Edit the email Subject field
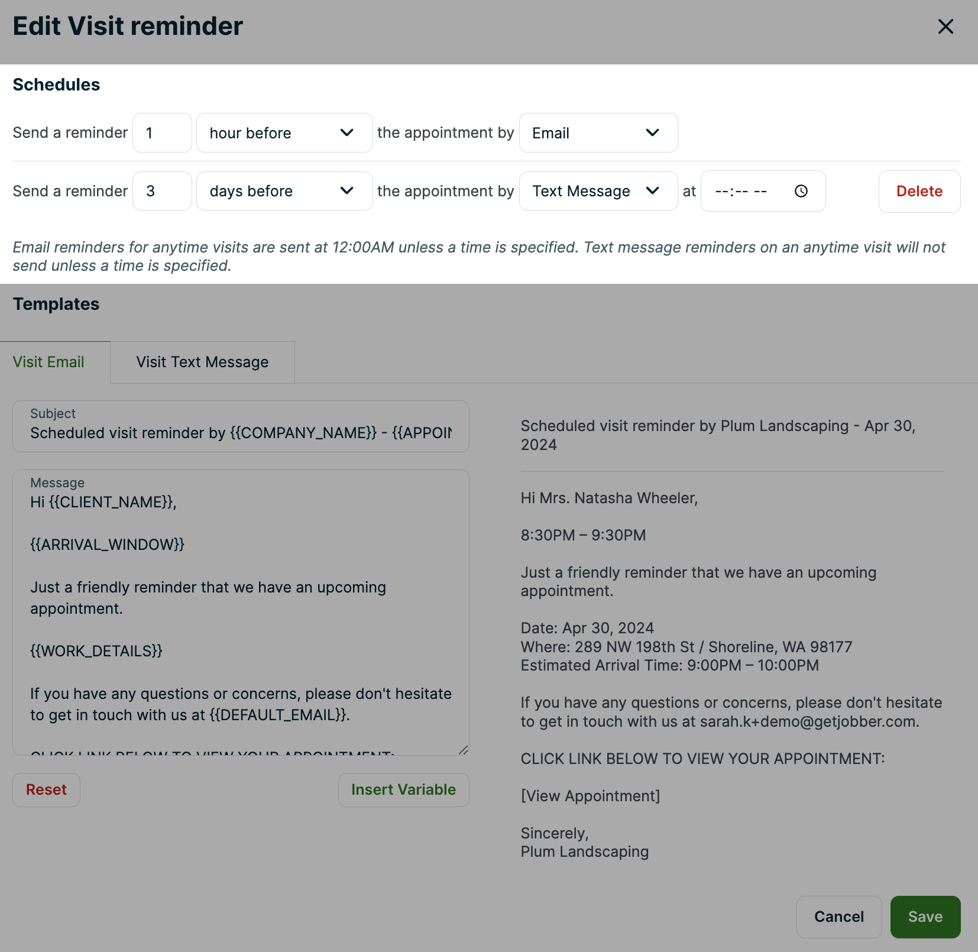 241,433
